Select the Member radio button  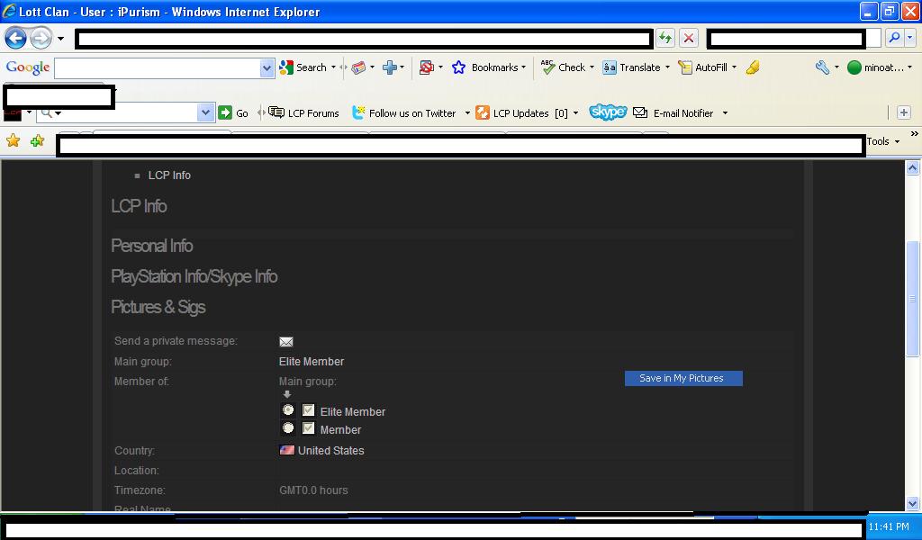(288, 428)
